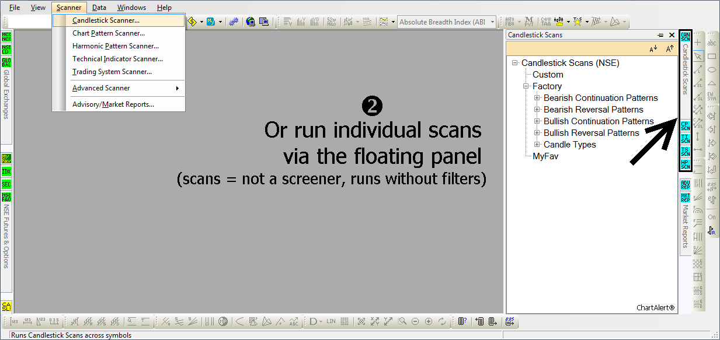The image size is (720, 340).
Task: Choose Chart Pattern Scanner menu entry
Action: click(x=119, y=33)
